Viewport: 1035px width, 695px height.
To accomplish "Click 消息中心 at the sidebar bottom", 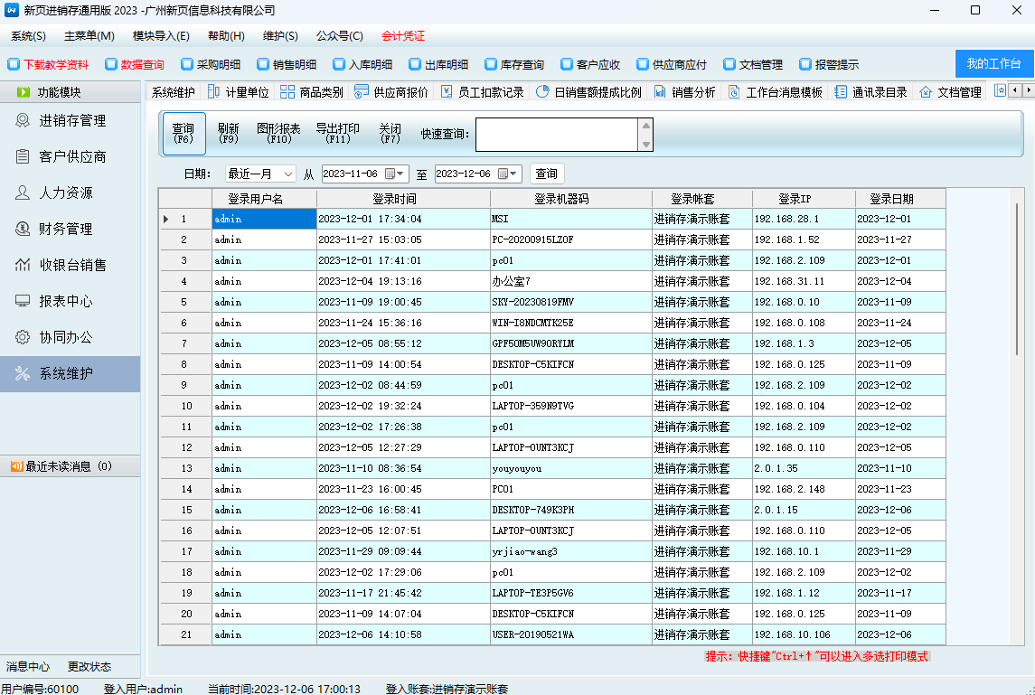I will click(28, 667).
